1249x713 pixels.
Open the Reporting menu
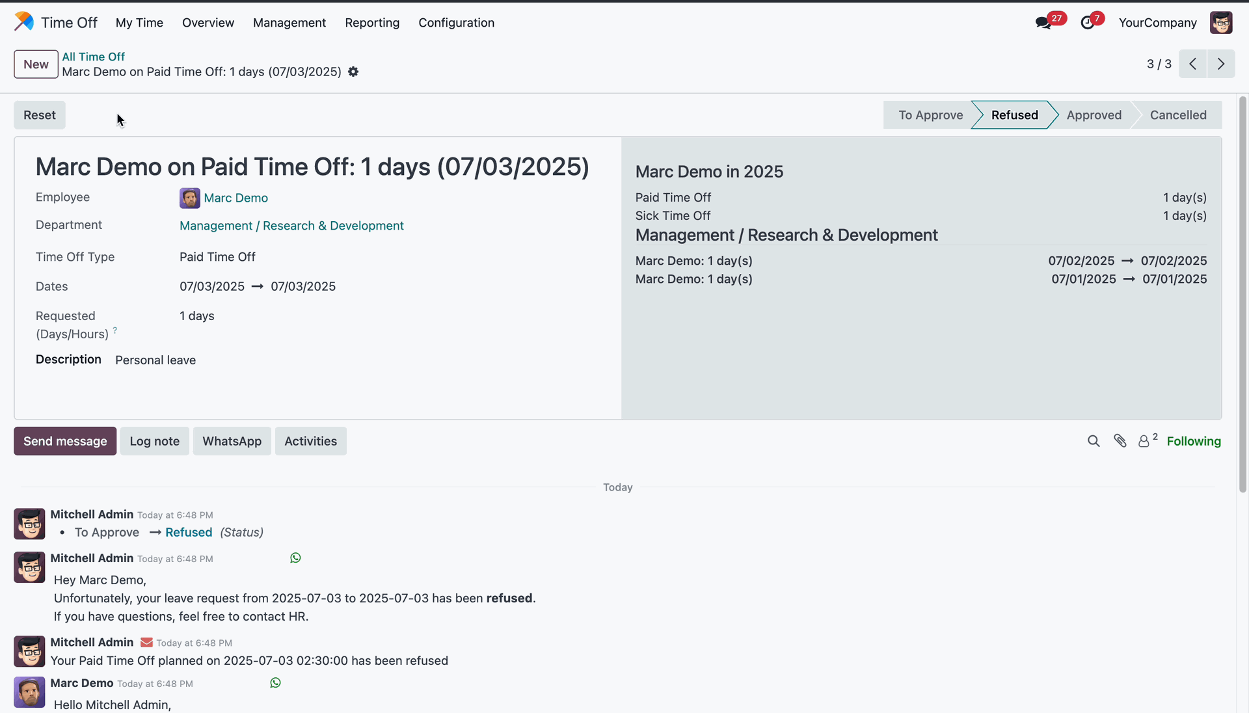pyautogui.click(x=372, y=23)
